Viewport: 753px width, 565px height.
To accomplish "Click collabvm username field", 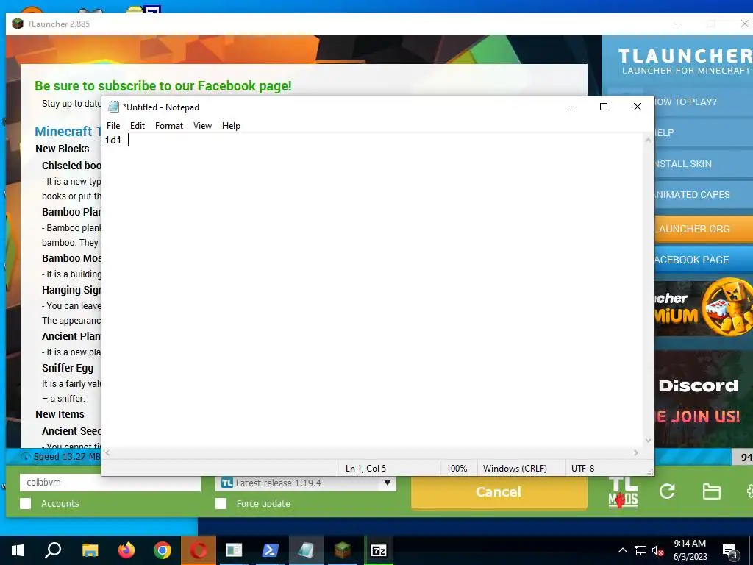I will pyautogui.click(x=110, y=483).
